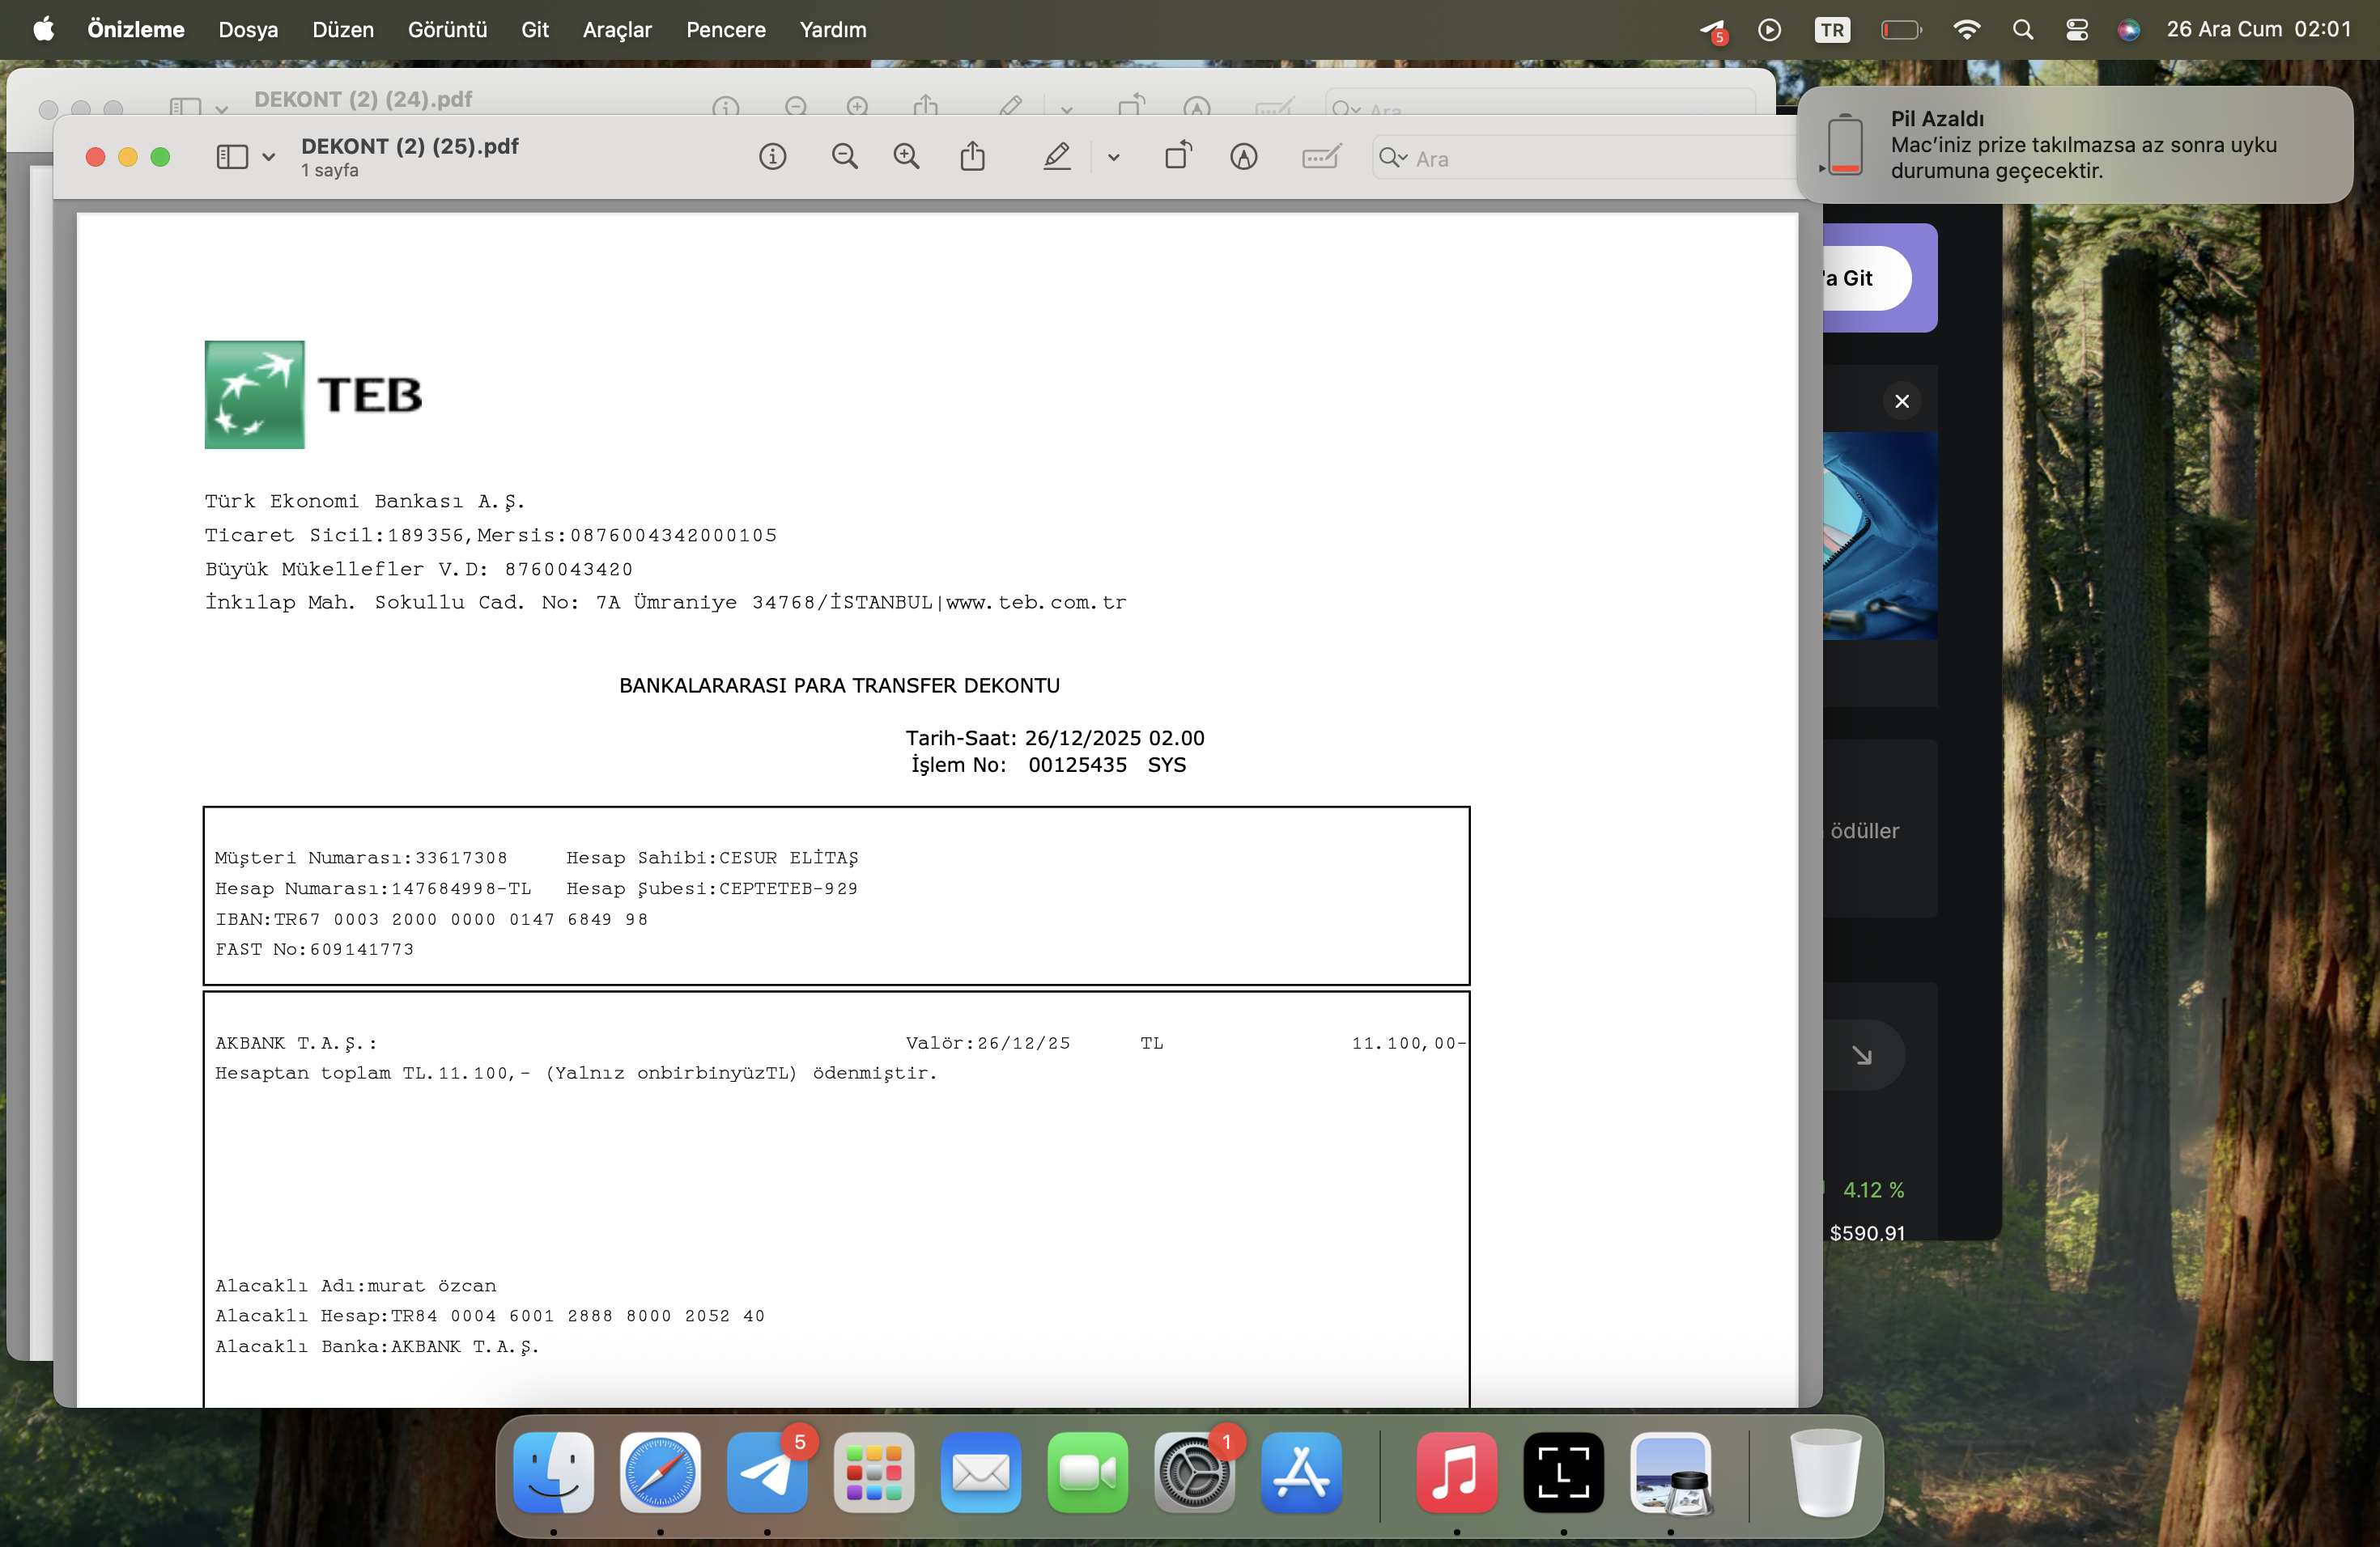The height and width of the screenshot is (1547, 2380).
Task: Launch Siri from the menu bar
Action: tap(2128, 30)
